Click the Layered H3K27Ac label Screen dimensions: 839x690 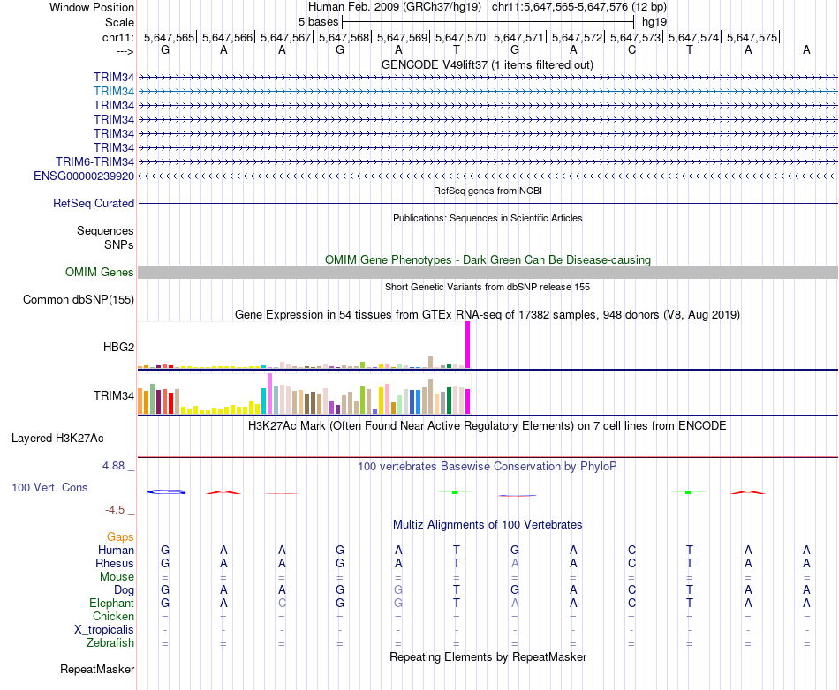pyautogui.click(x=57, y=439)
